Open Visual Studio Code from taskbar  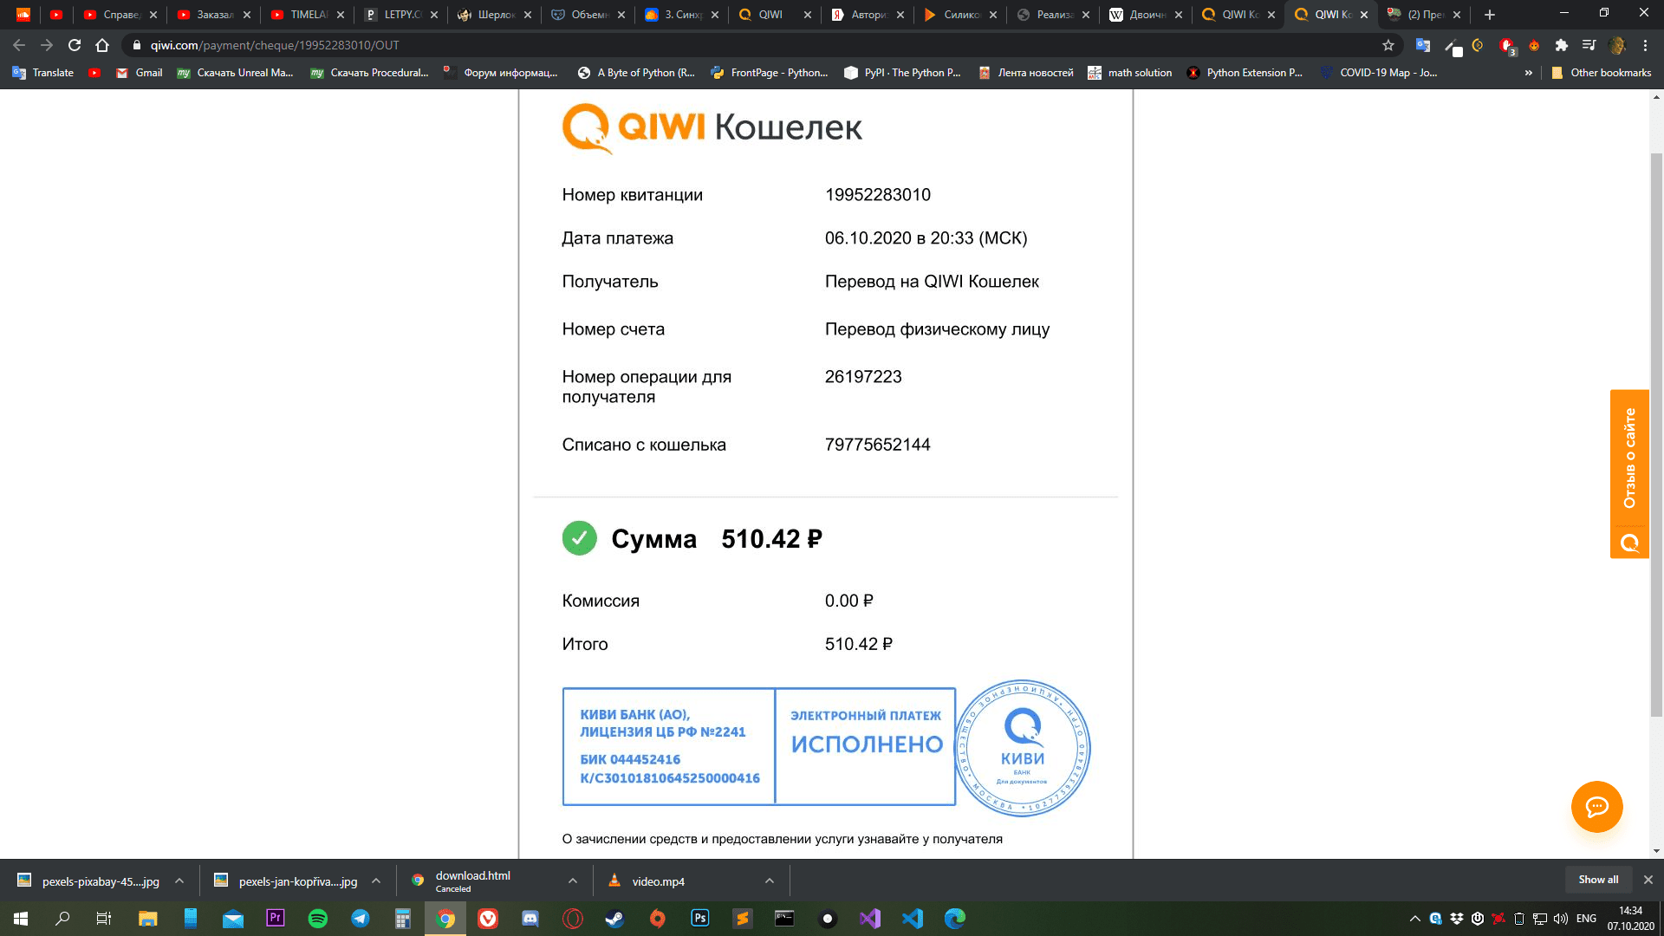click(x=913, y=919)
